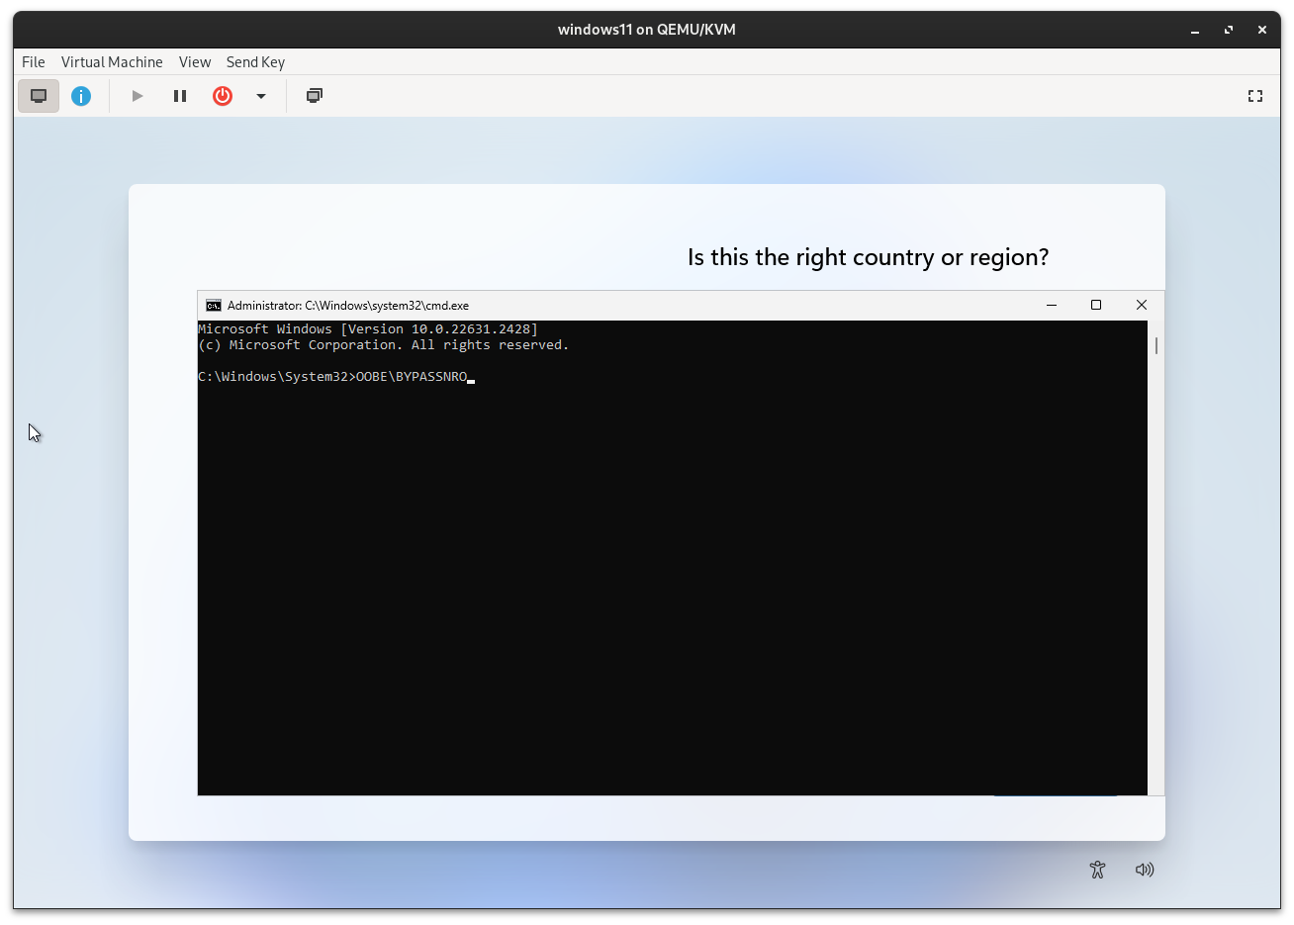Click the OOBE\BYPASSNRO command line text

(412, 377)
